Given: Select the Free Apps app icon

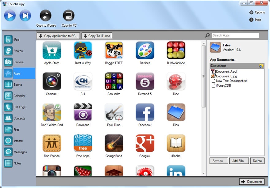Looking at the screenshot, I should point(83,143).
